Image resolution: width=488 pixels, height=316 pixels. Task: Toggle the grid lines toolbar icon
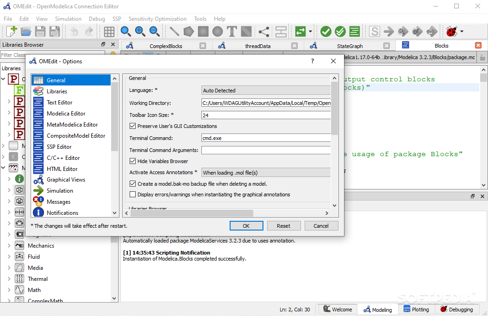109,31
